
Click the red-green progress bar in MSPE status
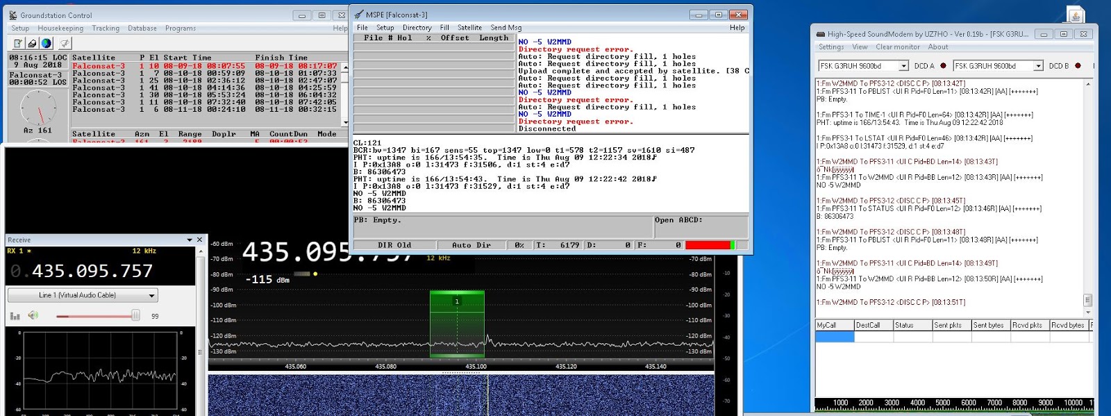point(710,245)
